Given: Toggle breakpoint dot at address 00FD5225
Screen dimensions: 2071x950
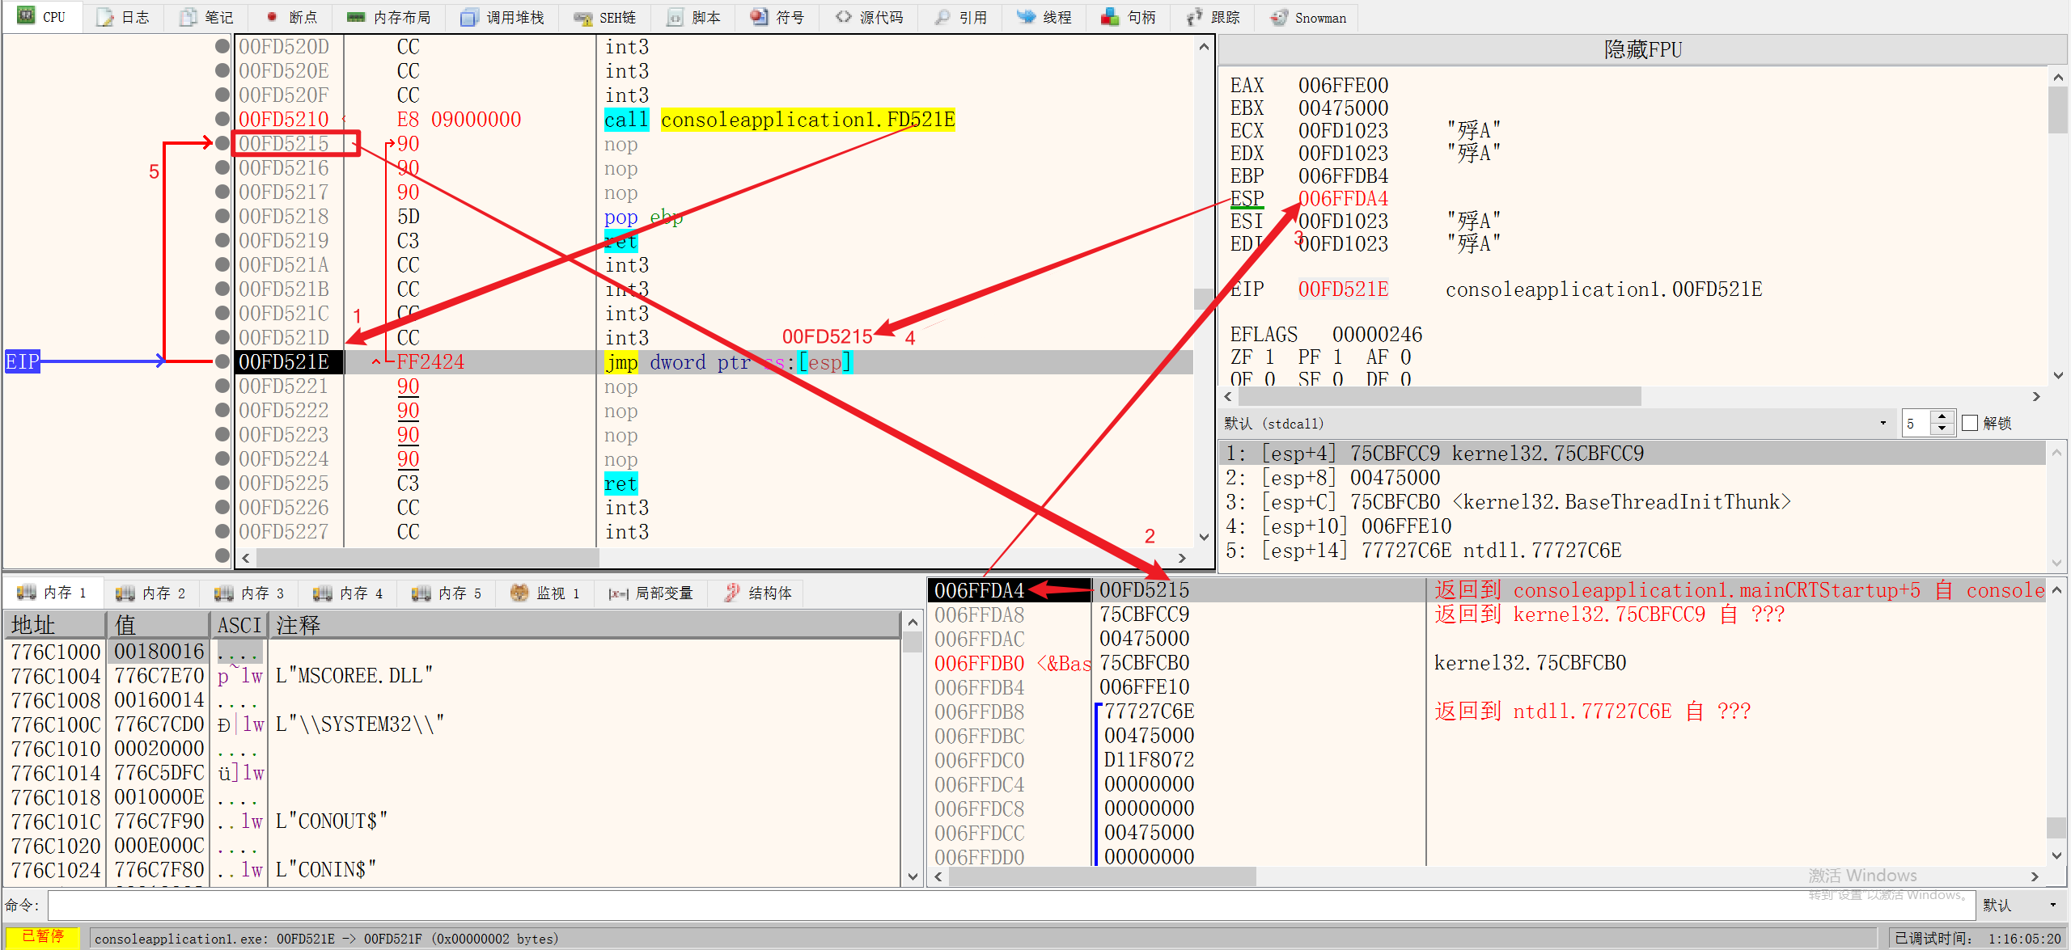Looking at the screenshot, I should pos(222,483).
